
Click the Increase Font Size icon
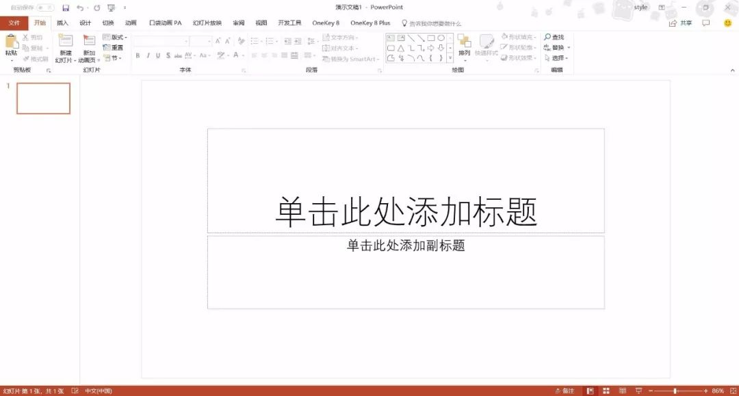tap(217, 41)
